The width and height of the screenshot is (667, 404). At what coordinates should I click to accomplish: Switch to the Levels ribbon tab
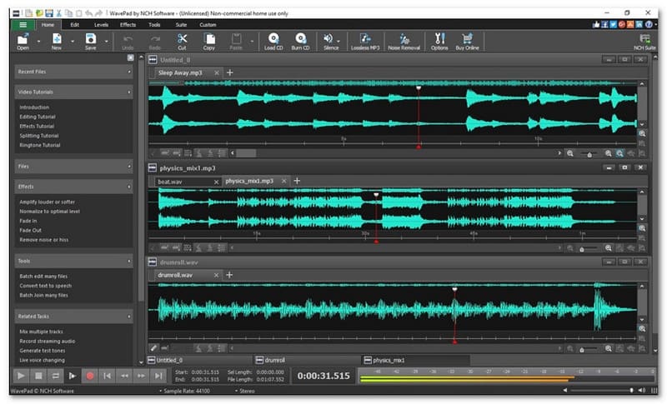point(101,25)
